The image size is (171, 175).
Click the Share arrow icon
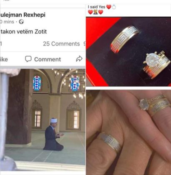(79, 58)
